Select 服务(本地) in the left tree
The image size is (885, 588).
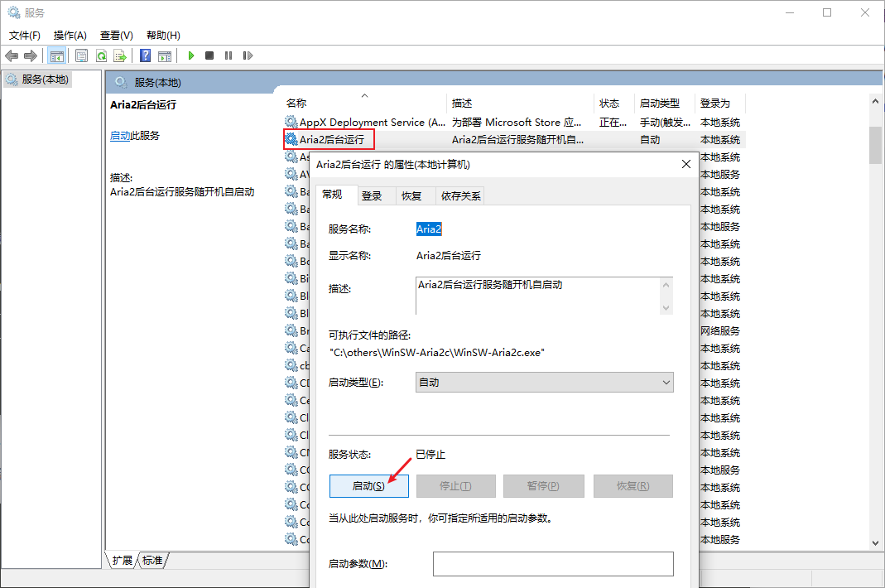click(46, 80)
